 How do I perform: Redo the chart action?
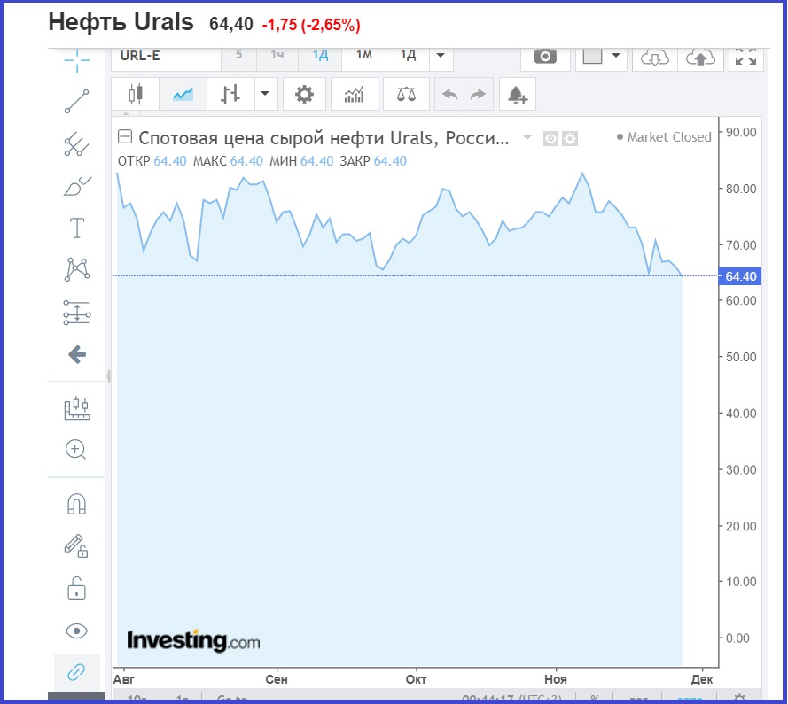coord(478,94)
